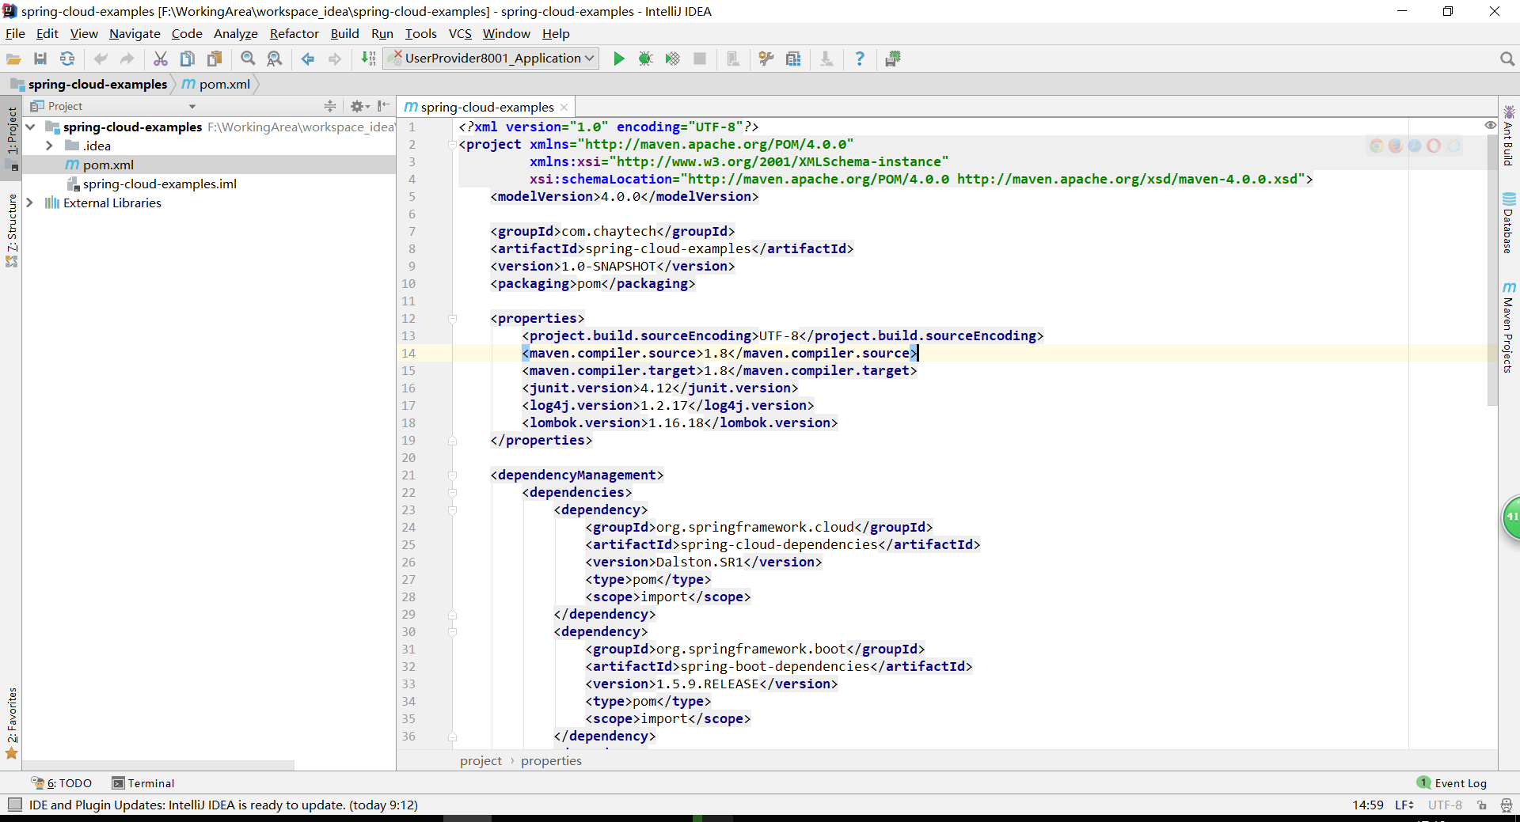Image resolution: width=1520 pixels, height=822 pixels.
Task: Click the Redo arrow icon
Action: [x=127, y=59]
